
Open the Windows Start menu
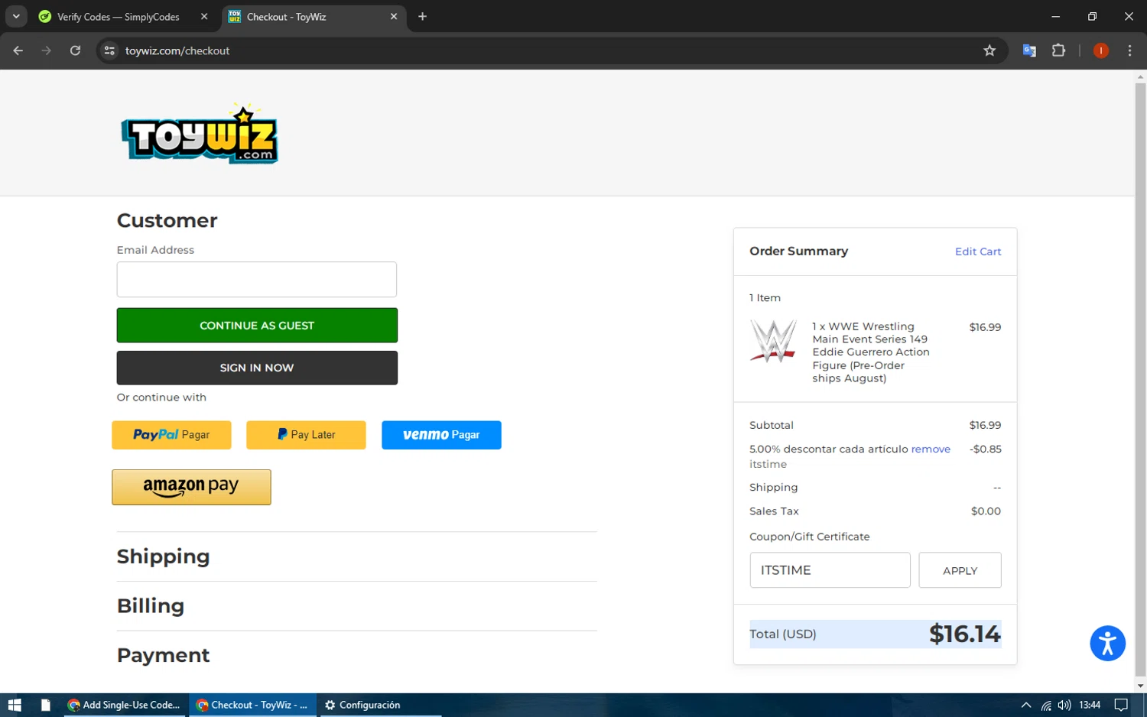(15, 705)
